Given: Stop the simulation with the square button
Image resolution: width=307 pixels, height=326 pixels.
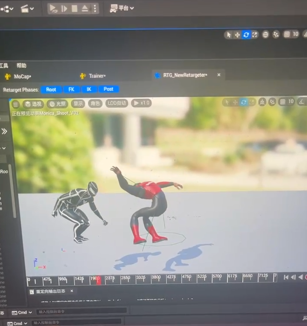Looking at the screenshot, I should 74,9.
